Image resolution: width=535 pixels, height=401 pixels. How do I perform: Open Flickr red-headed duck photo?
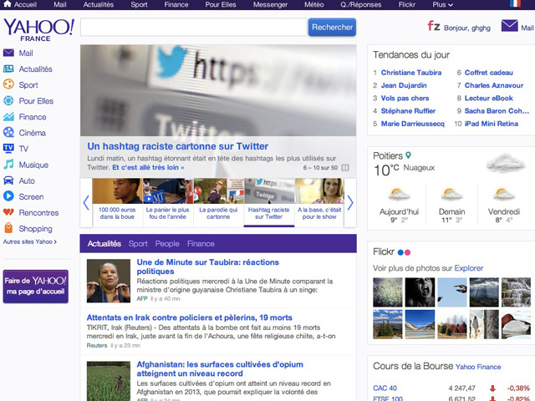[x=516, y=324]
